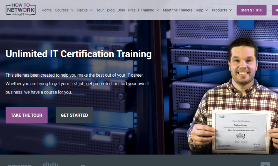Go to the Home page link
This screenshot has height=166, width=278.
(46, 10)
